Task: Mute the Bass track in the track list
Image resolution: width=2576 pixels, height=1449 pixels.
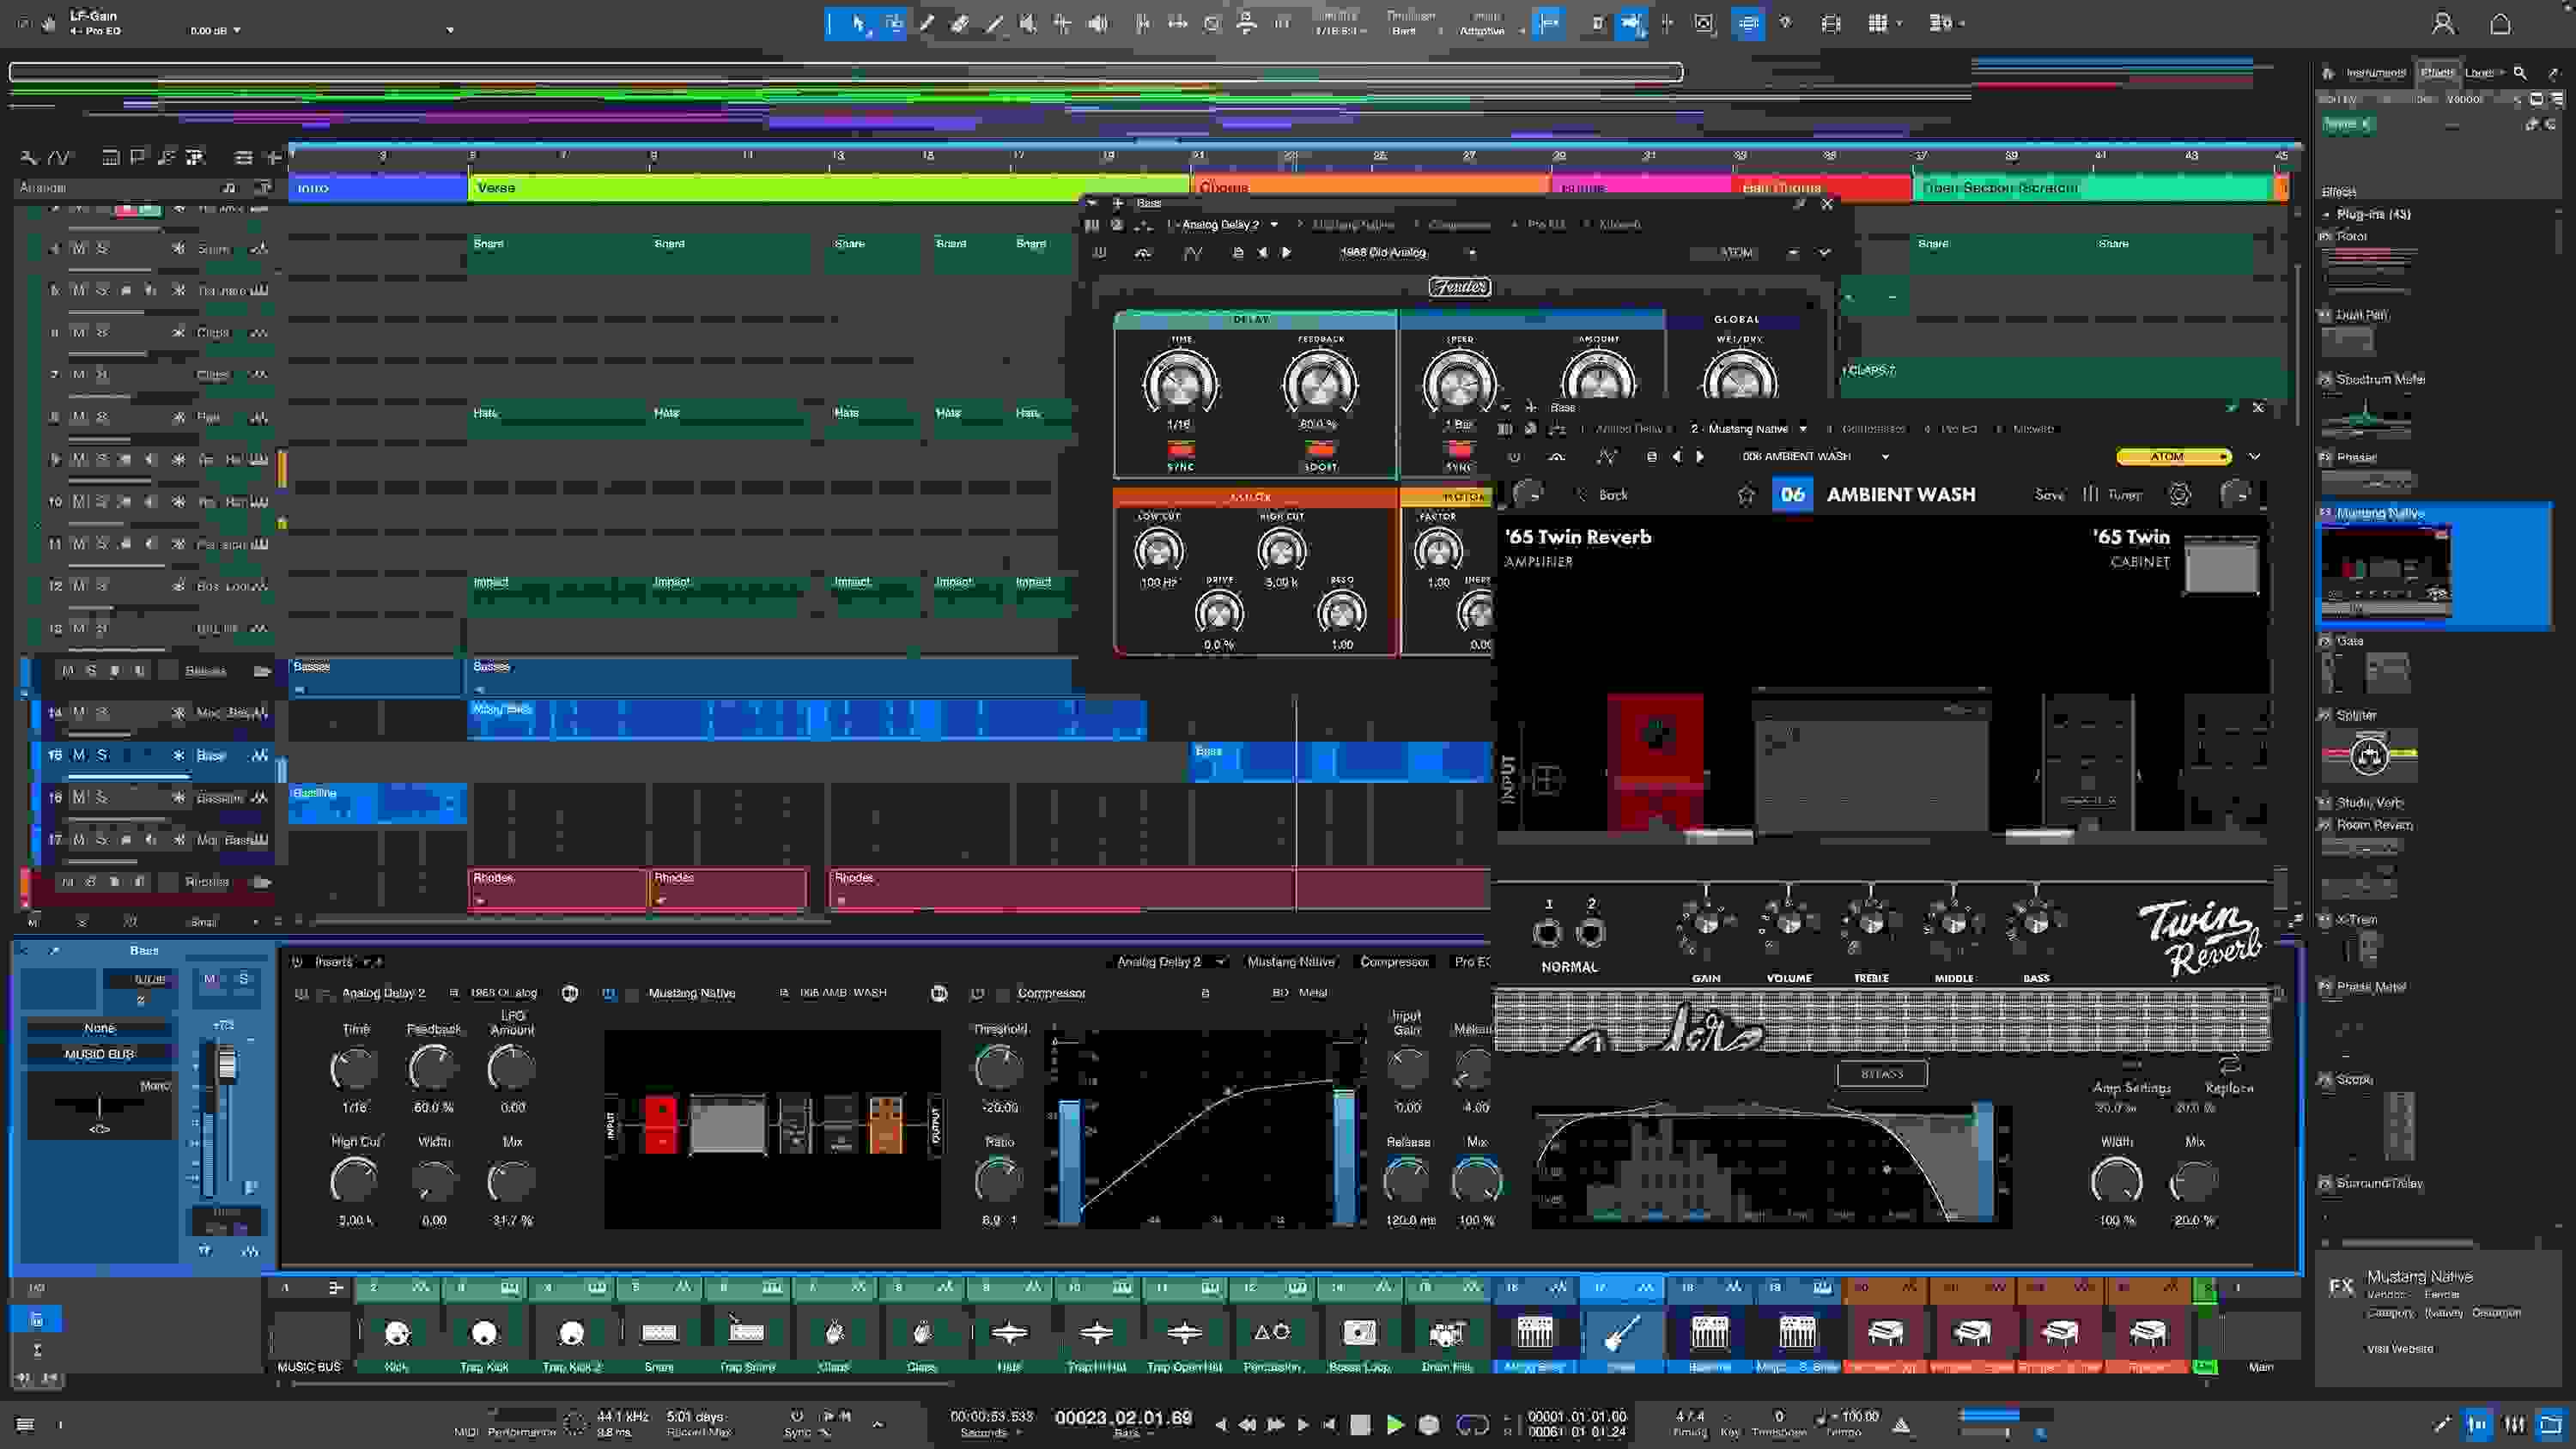Action: pos(78,755)
